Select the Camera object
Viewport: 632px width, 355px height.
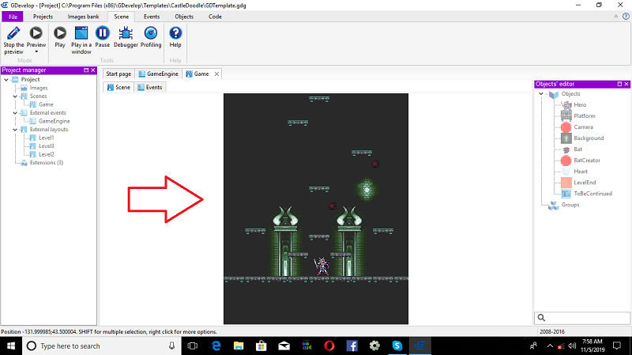583,127
